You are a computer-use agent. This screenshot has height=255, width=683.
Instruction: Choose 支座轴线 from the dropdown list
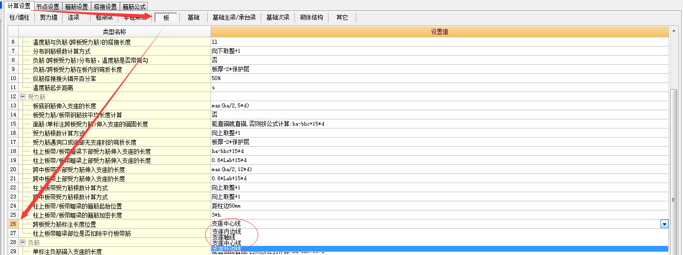point(224,237)
